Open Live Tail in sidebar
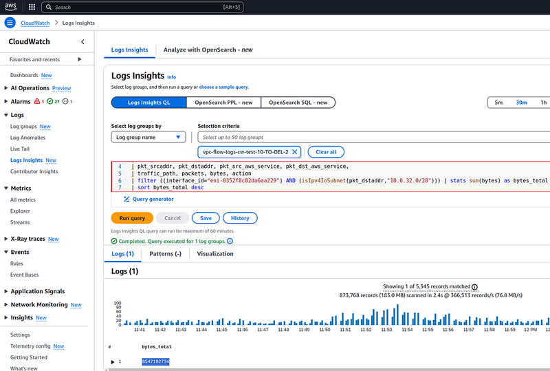This screenshot has width=550, height=371. point(20,149)
